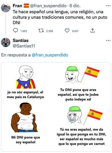Open Santías's profile avatar
Screen dimensions: 112x153
click(x=6, y=42)
